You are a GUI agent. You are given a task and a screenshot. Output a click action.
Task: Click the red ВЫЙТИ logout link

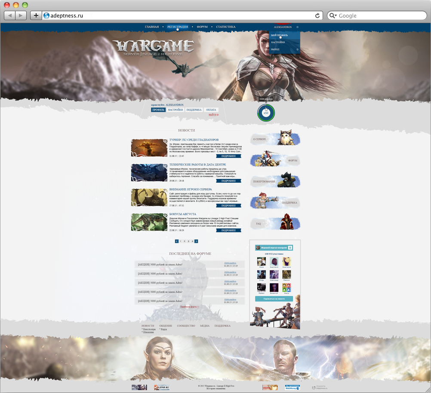[x=214, y=115]
